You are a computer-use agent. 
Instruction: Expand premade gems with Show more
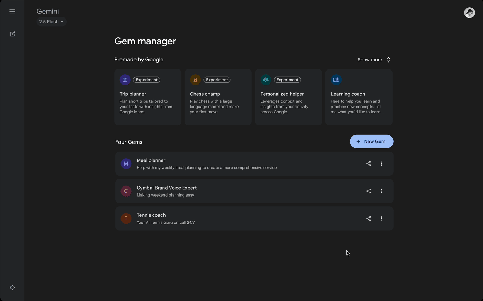coord(374,60)
